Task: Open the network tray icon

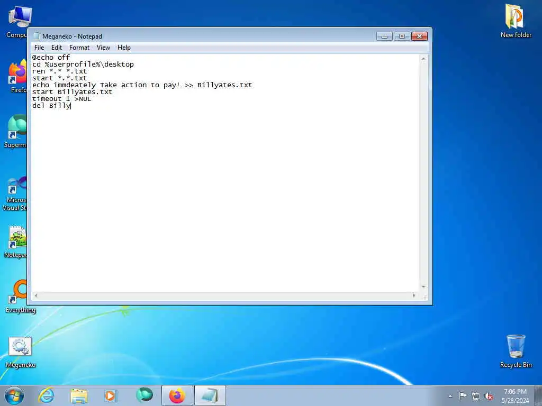Action: 476,396
